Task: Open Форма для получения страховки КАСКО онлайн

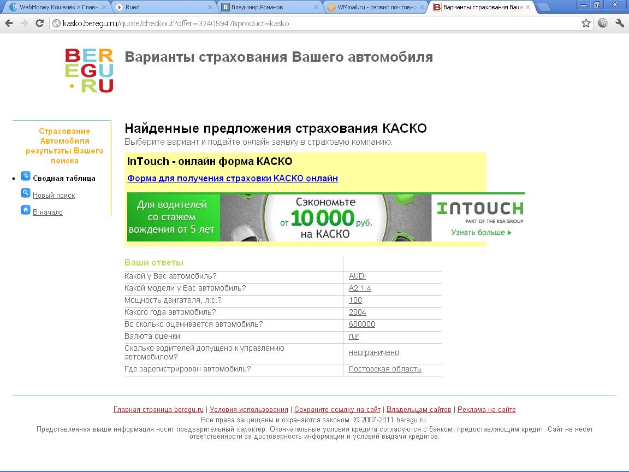Action: [232, 178]
